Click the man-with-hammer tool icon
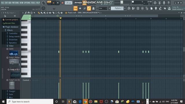 point(160,8)
